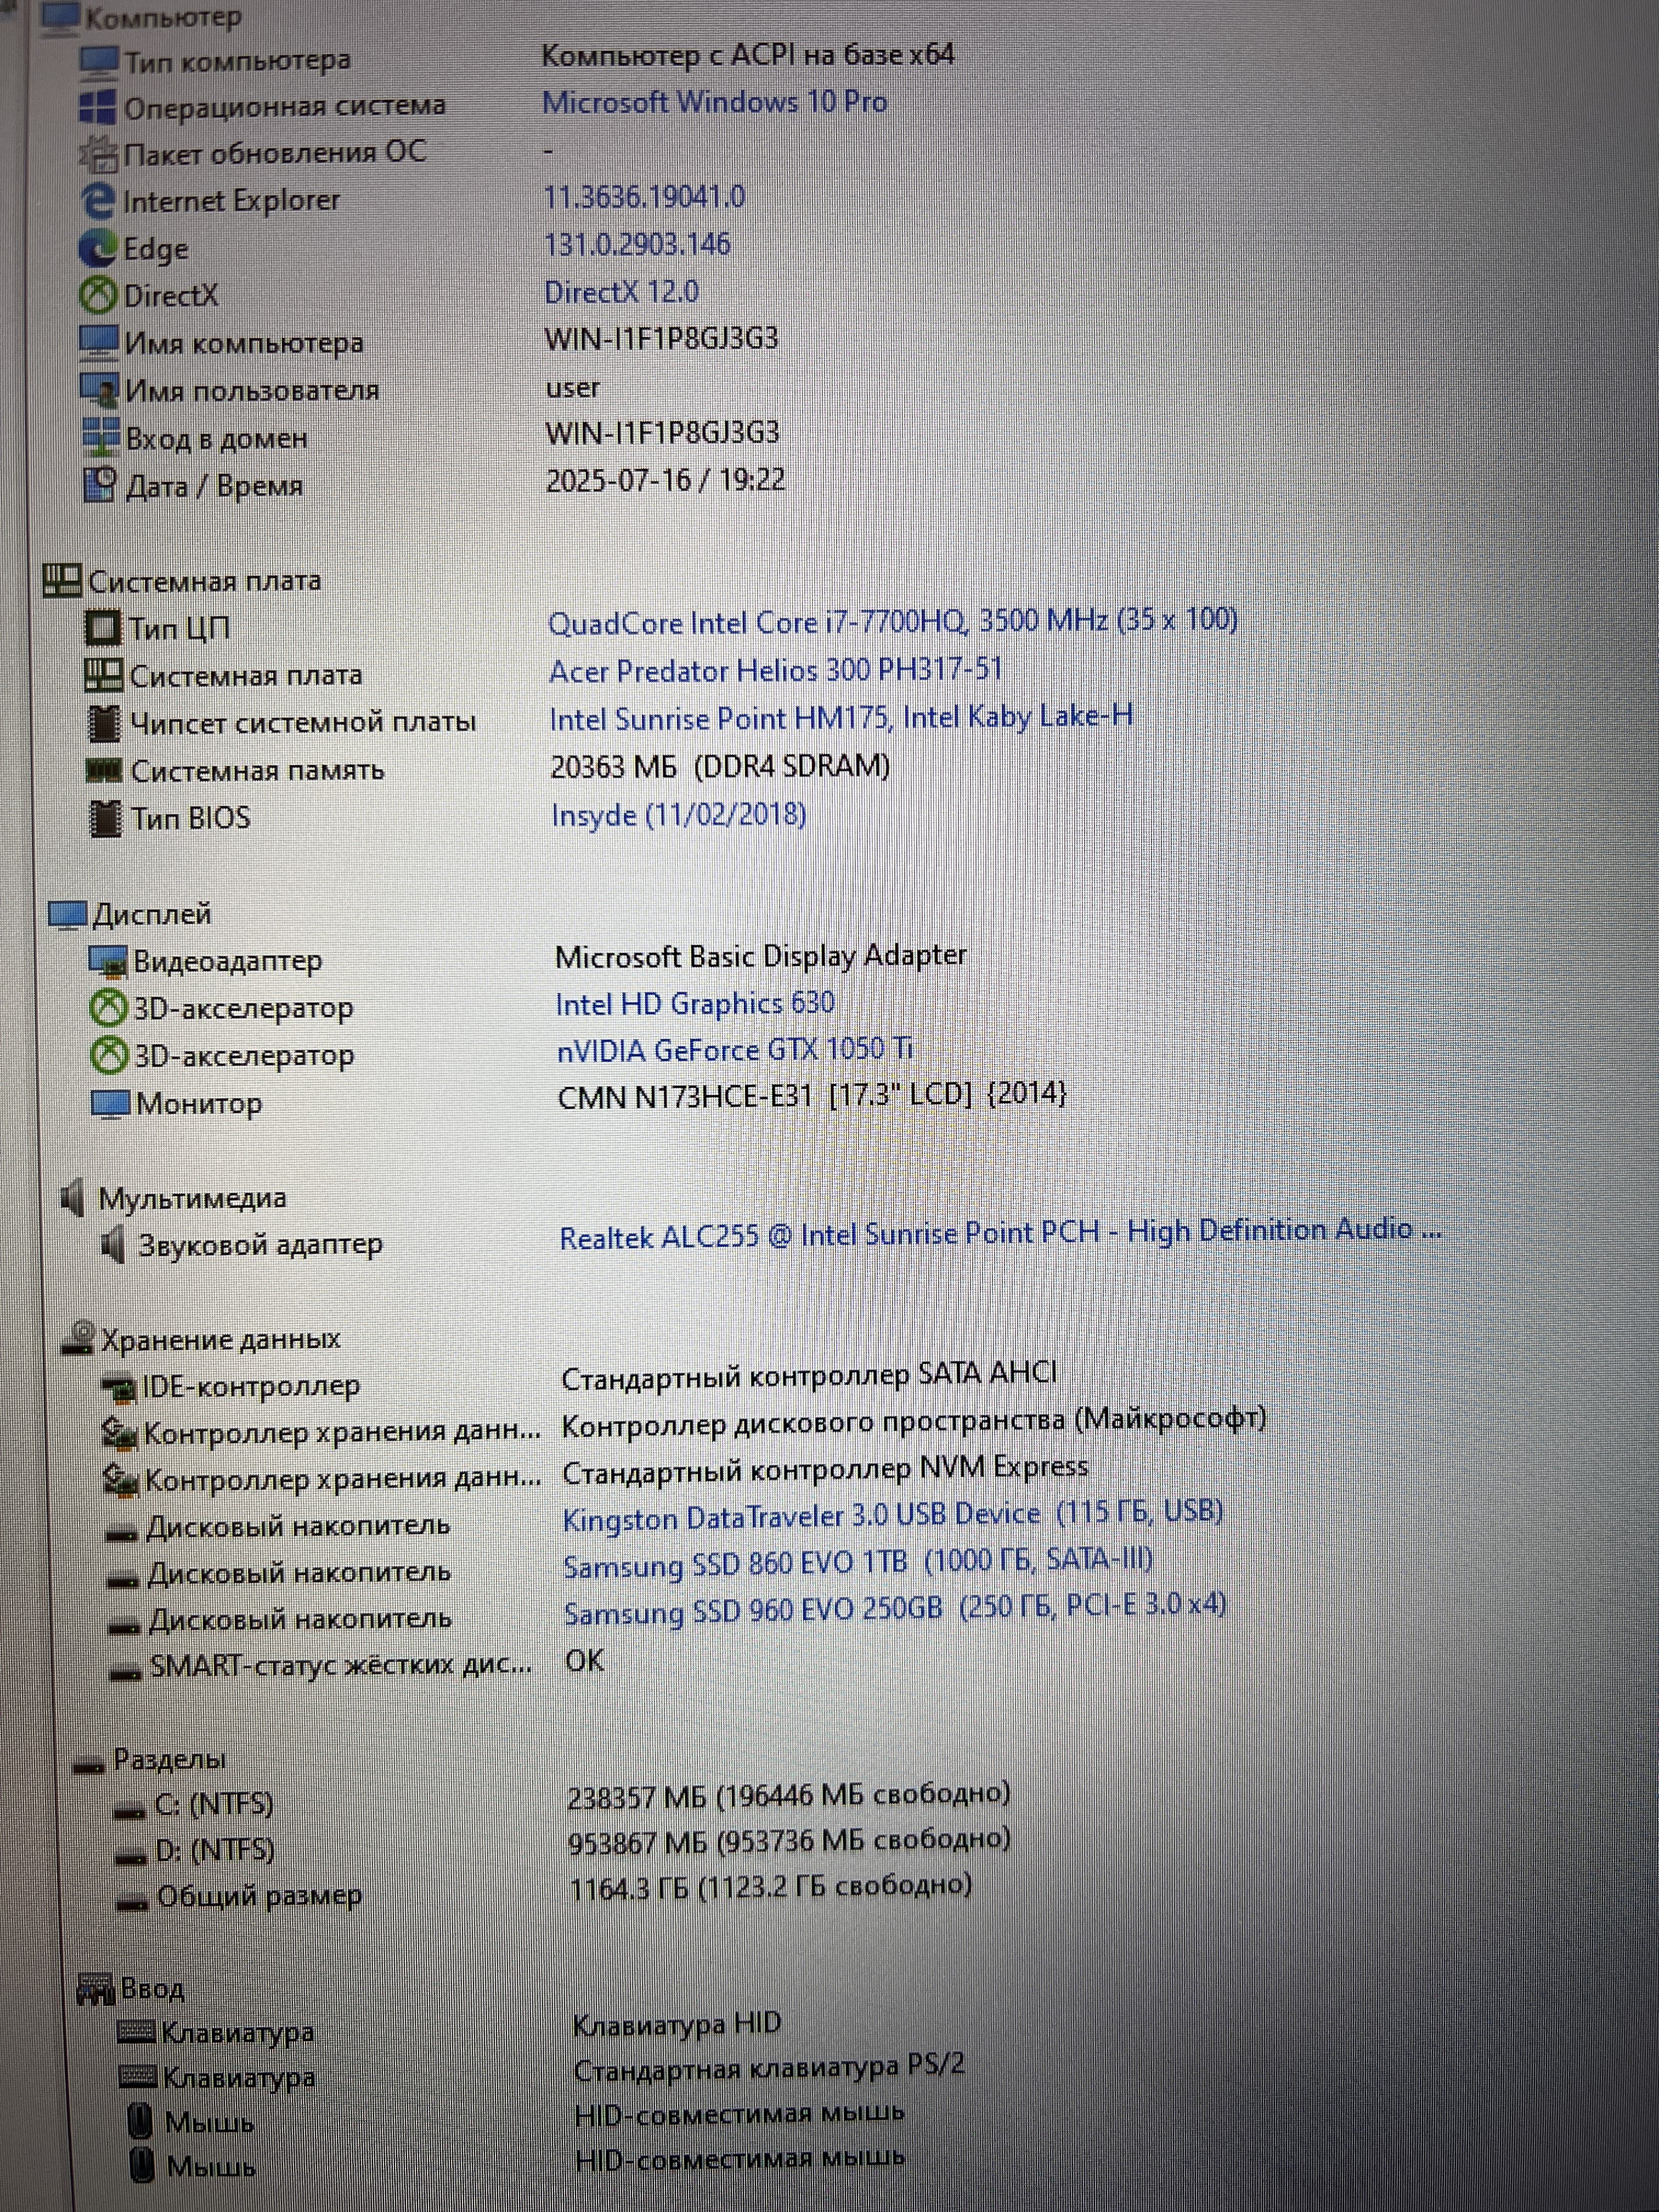
Task: Click the chip icon beside Чипсет системной платы
Action: (x=104, y=723)
